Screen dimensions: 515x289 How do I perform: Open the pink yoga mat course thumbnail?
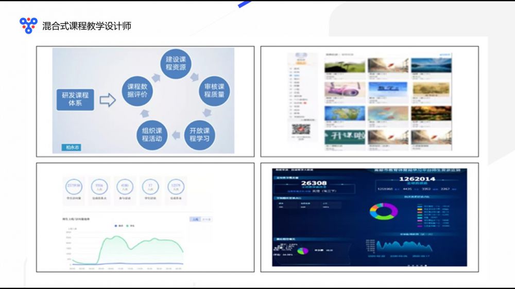[345, 89]
